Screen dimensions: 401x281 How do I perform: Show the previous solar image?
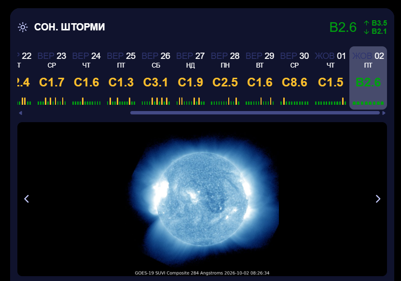27,199
